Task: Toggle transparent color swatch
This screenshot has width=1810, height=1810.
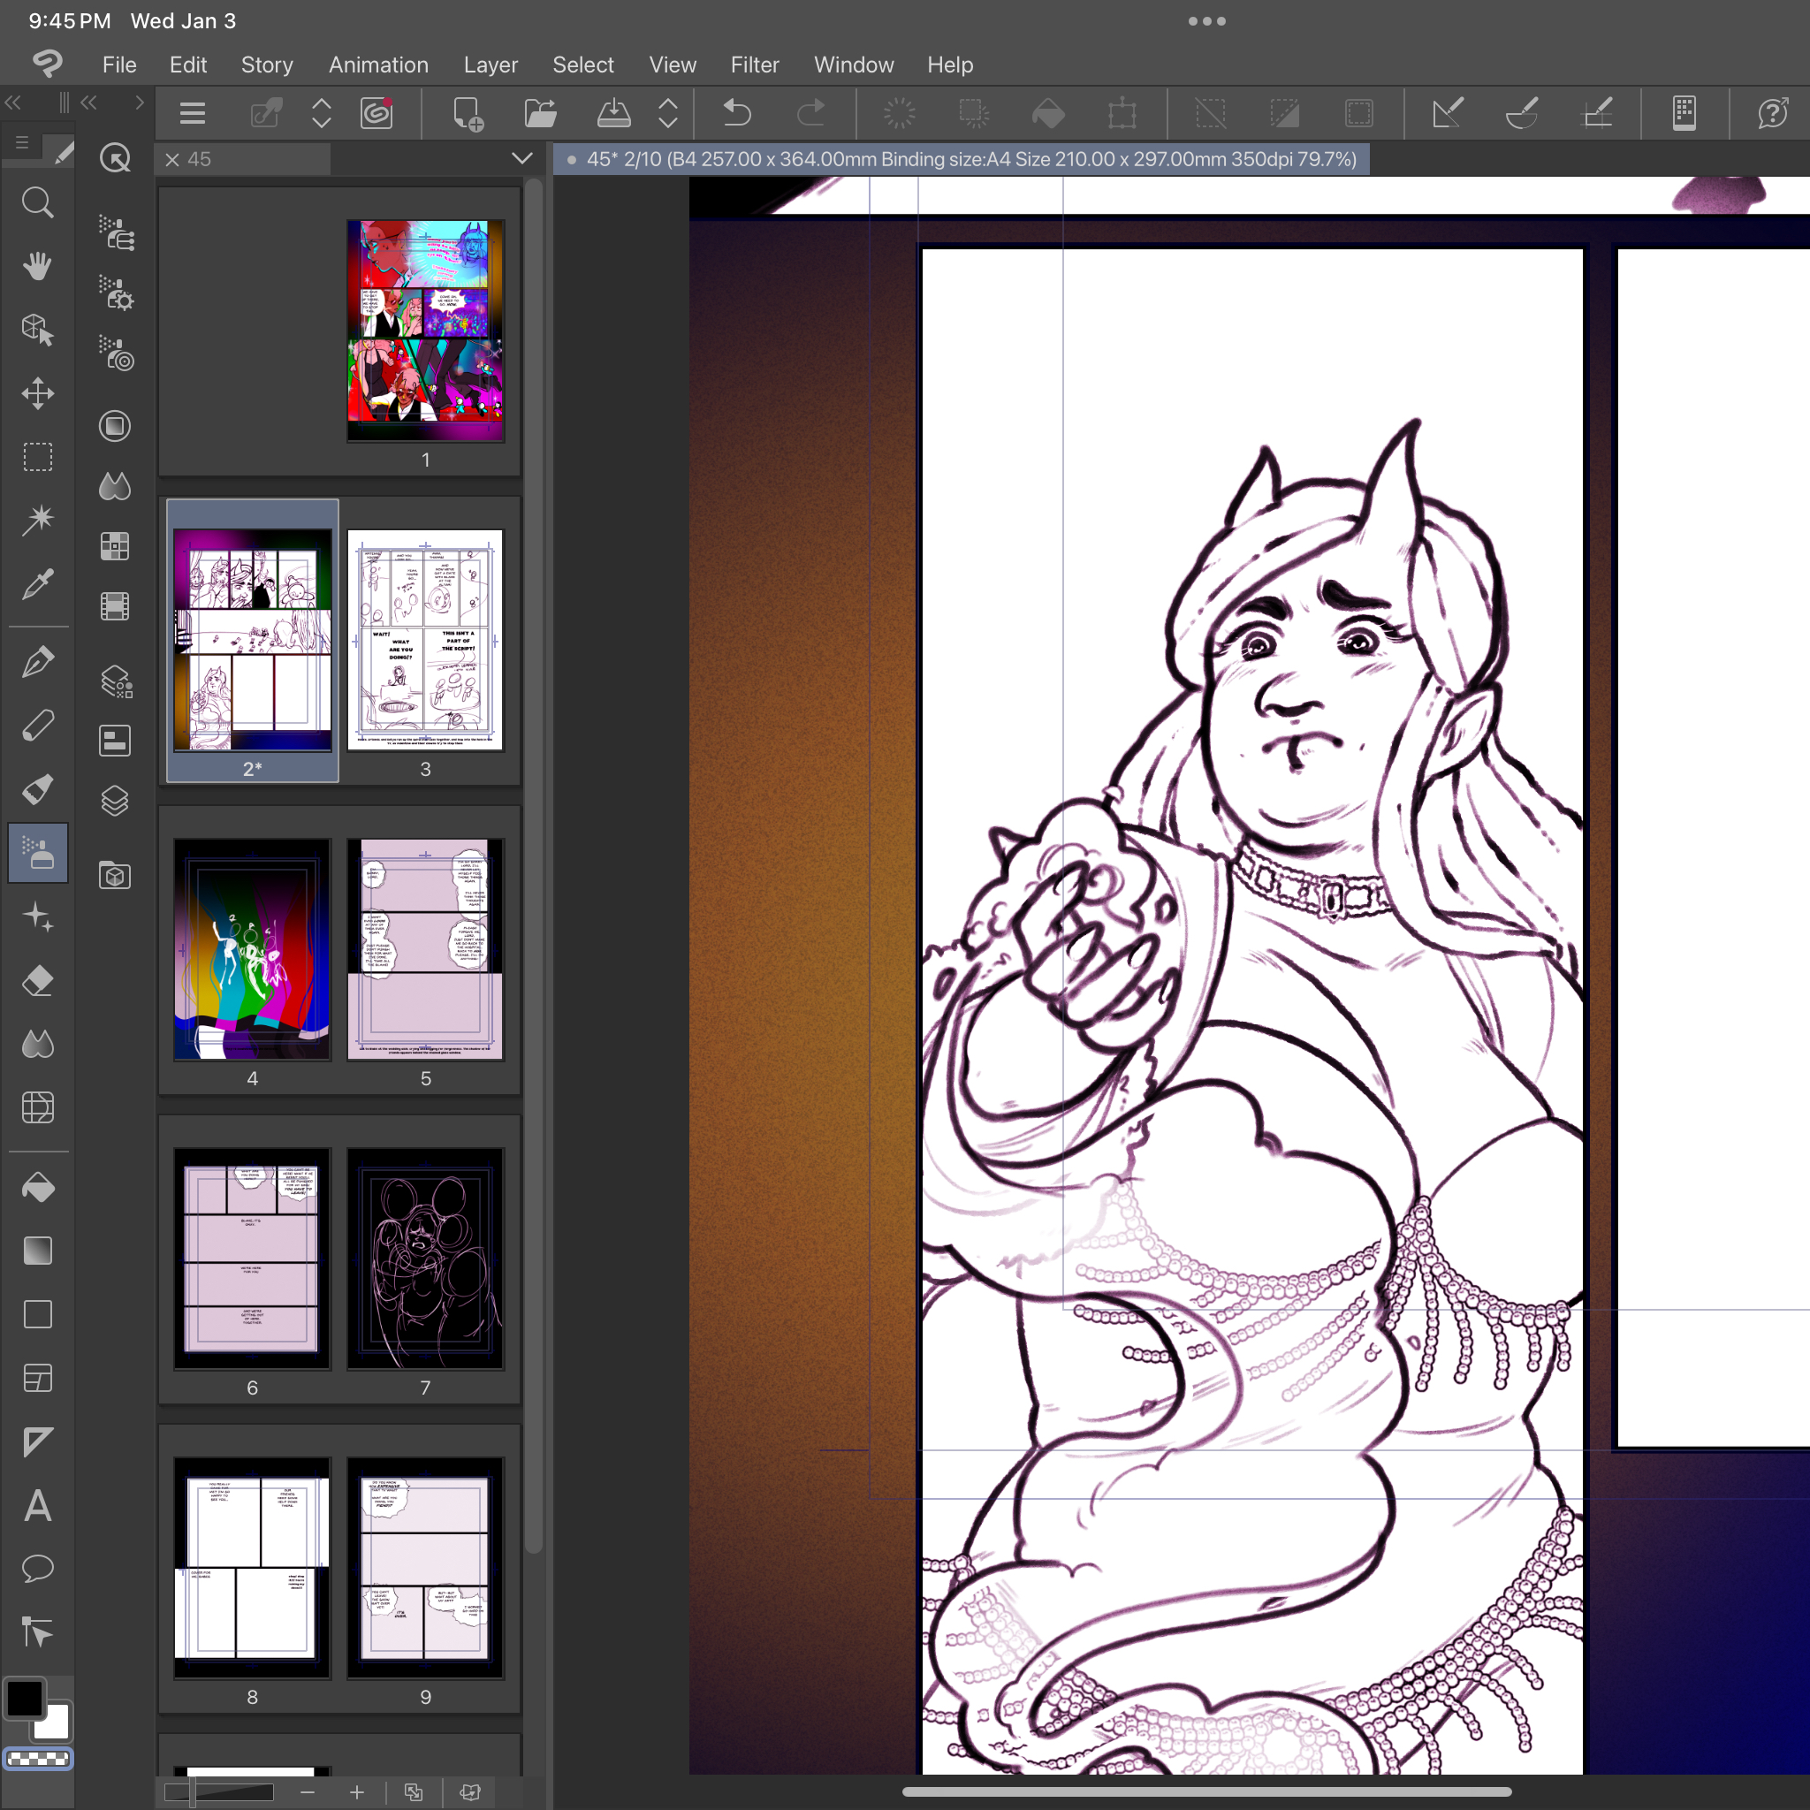Action: coord(37,1759)
